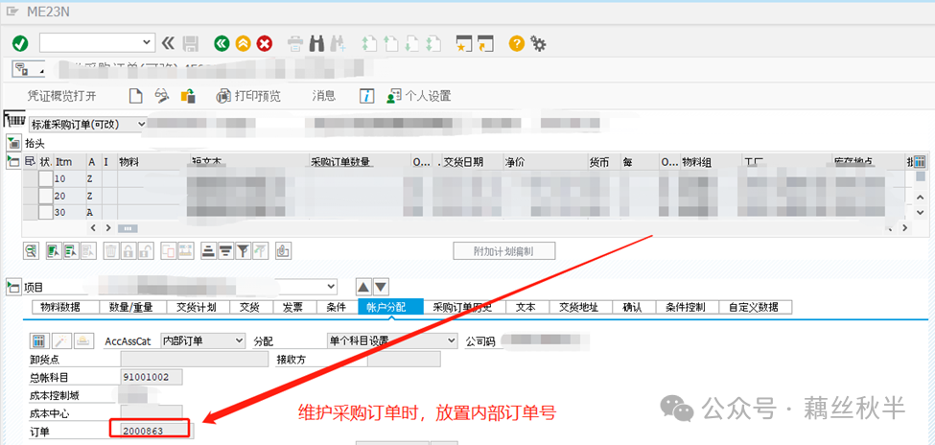935x445 pixels.
Task: Switch to 采购订单历史 tab
Action: 465,307
